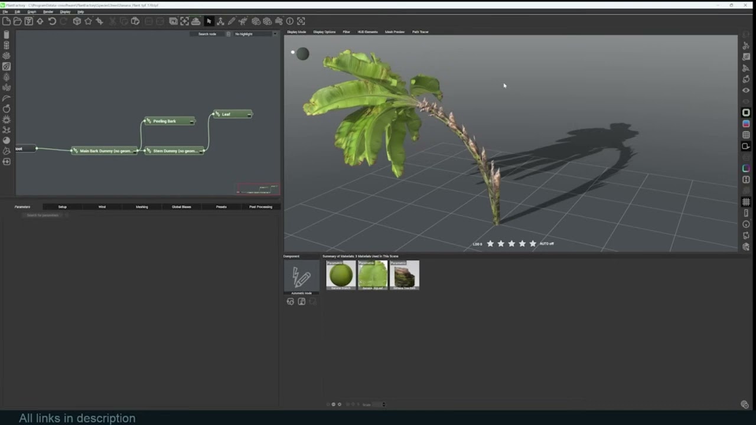
Task: Click the paste clipboard icon in toolbar
Action: tap(135, 21)
